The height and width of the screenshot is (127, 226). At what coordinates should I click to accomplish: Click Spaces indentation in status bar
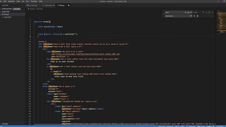click(x=170, y=126)
